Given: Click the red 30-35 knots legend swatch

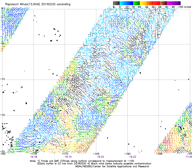Looking at the screenshot, I should click(157, 3).
